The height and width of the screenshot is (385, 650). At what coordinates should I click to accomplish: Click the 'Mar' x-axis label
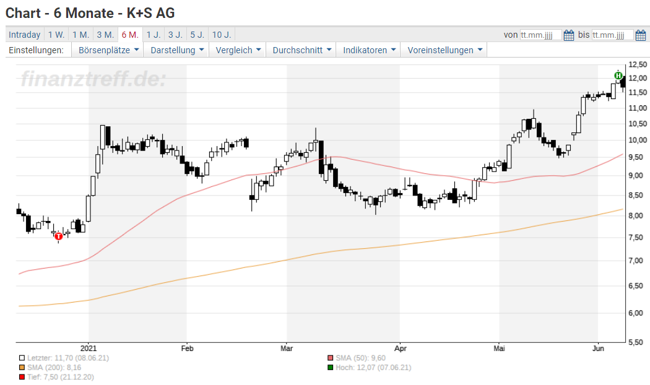click(x=287, y=348)
